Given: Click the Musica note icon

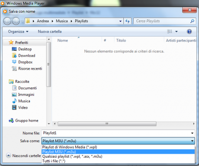Looking at the screenshot, I should tap(14, 101).
